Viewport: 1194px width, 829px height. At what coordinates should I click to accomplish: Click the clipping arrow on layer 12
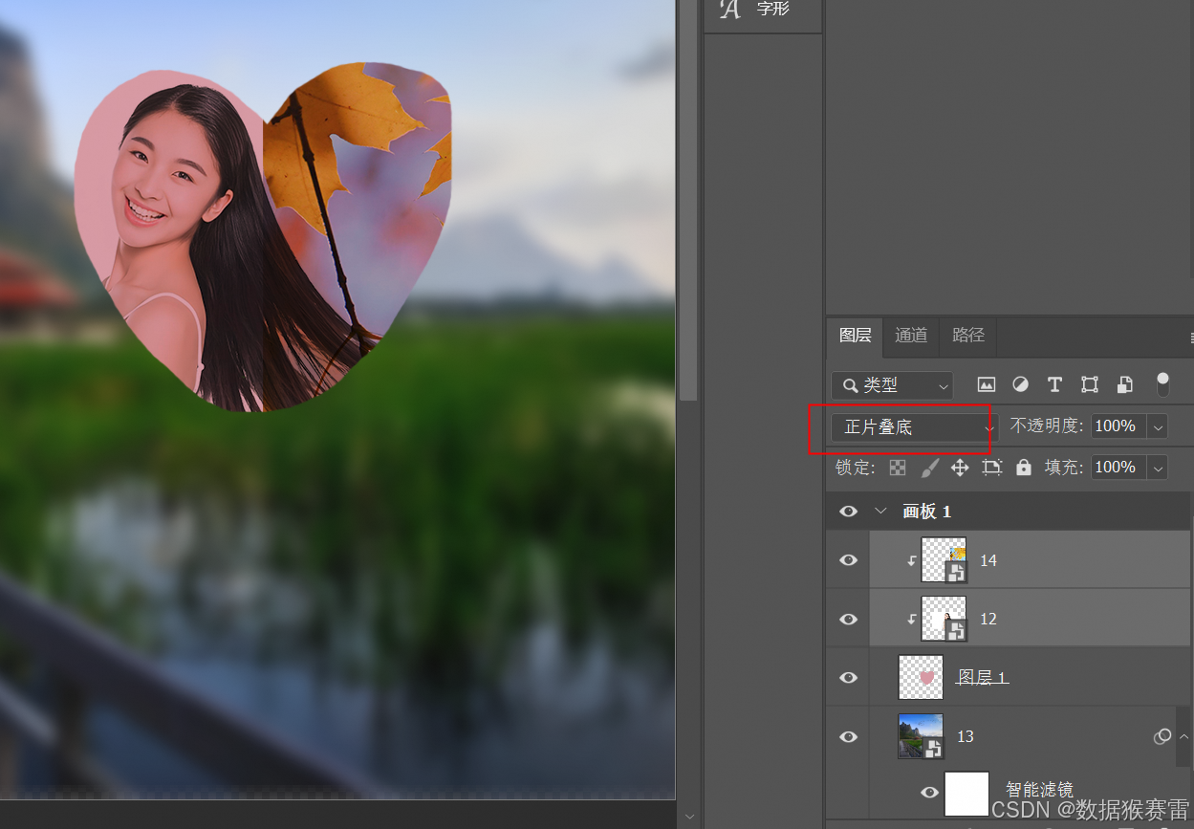click(x=911, y=619)
